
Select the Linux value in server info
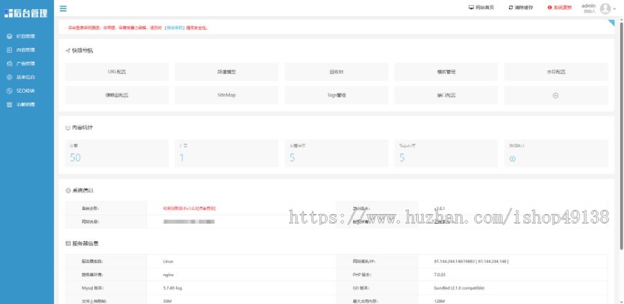pyautogui.click(x=168, y=262)
